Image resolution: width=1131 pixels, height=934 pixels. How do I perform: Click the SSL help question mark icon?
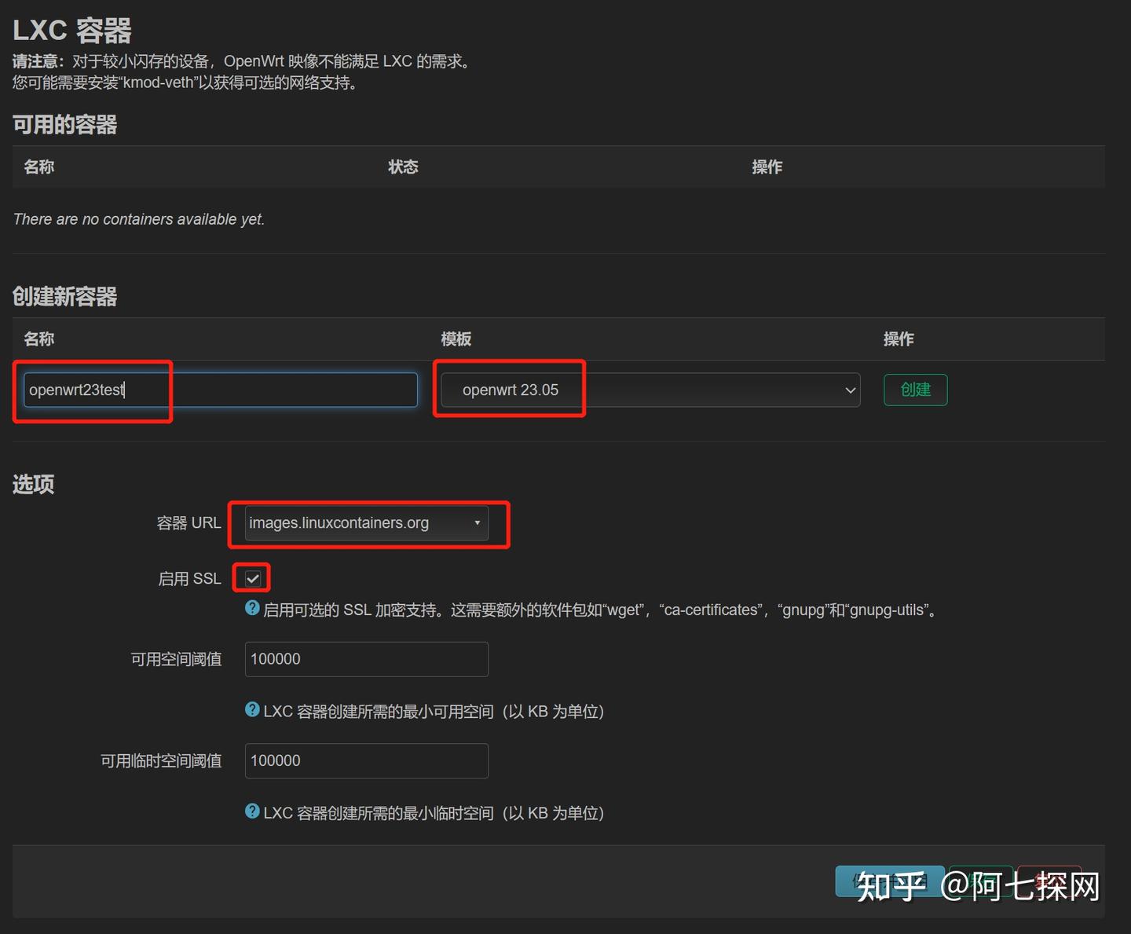coord(251,610)
